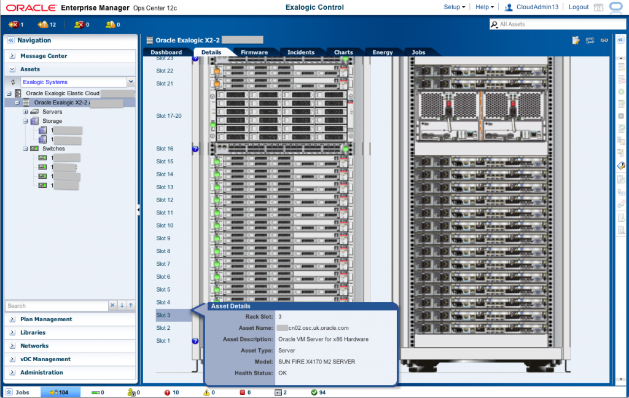Select Slot 10 in rack list
Image resolution: width=629 pixels, height=398 pixels.
tap(165, 225)
